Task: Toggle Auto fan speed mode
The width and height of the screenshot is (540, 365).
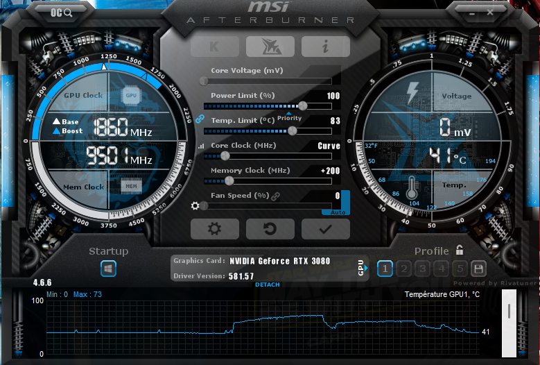Action: (338, 212)
